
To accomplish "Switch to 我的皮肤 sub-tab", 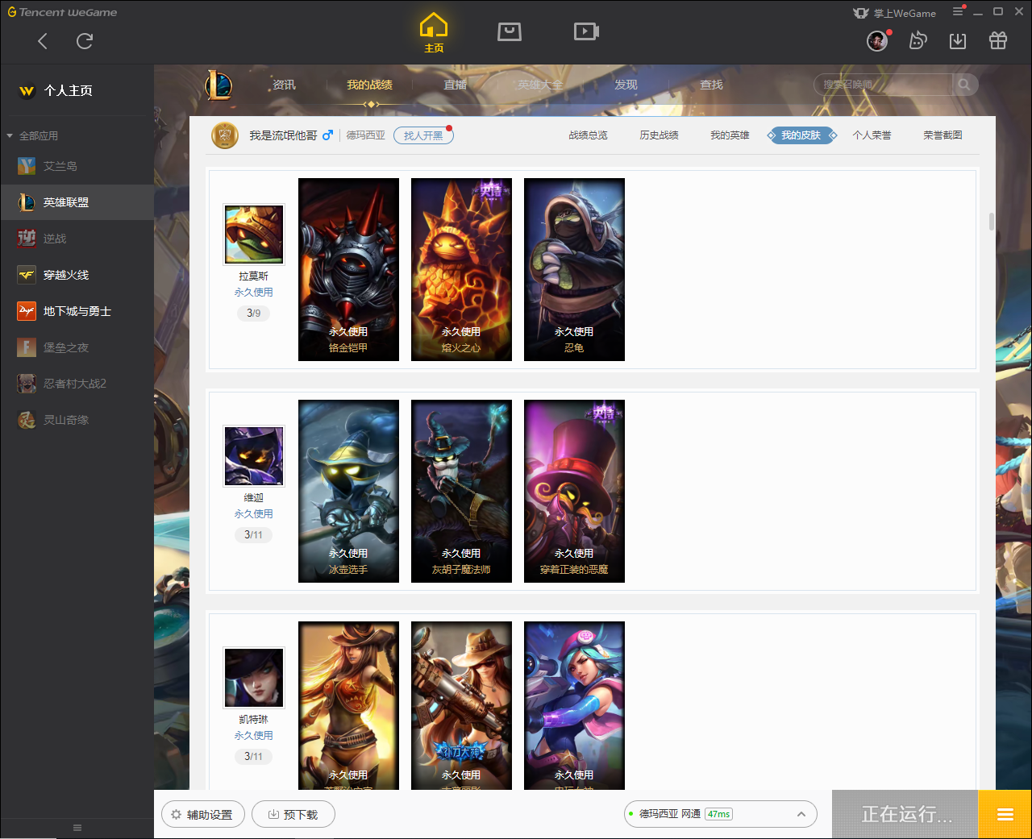I will pos(801,135).
